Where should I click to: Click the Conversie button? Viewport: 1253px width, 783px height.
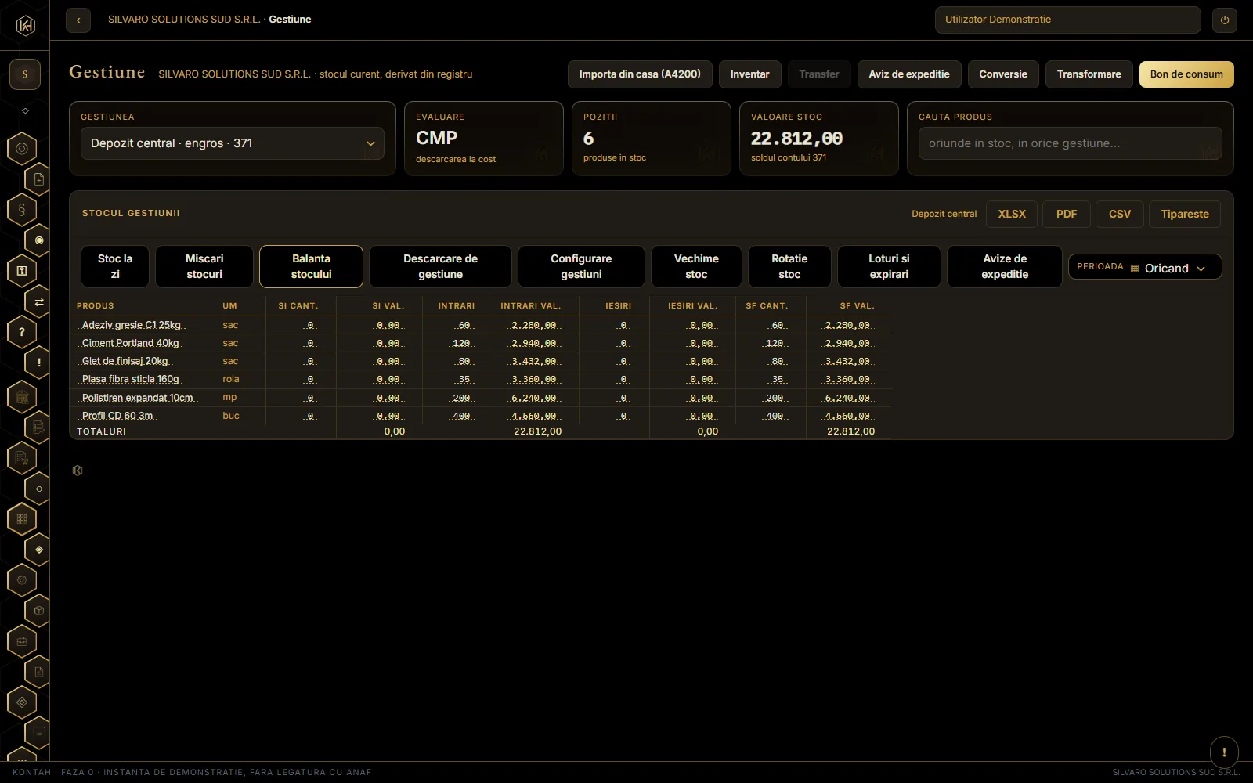click(1003, 74)
